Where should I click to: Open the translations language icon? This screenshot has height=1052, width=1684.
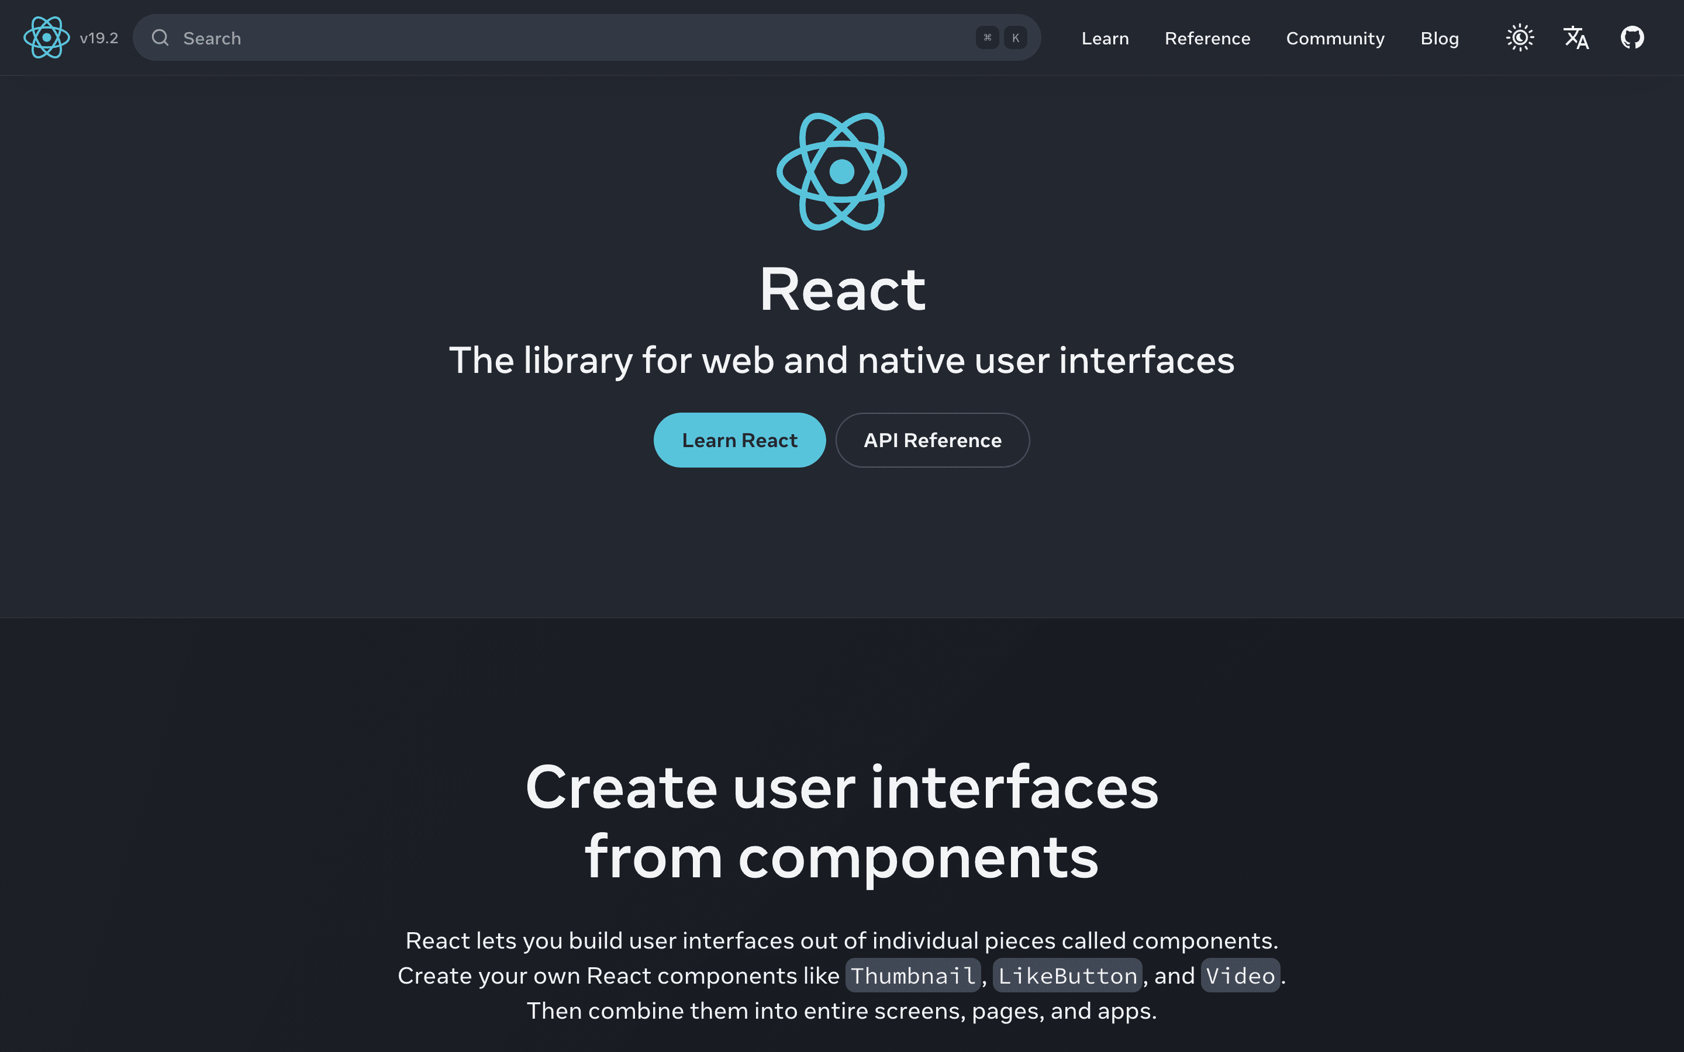[x=1576, y=37]
